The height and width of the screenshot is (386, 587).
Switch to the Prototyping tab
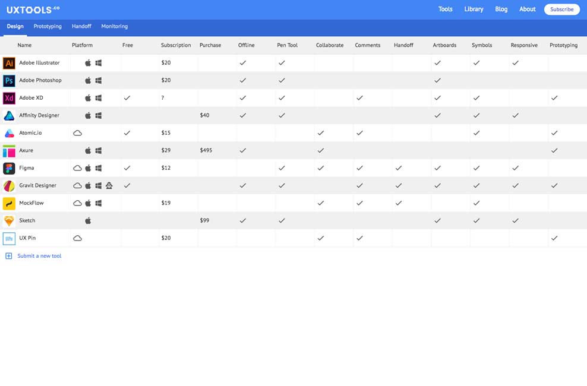48,27
